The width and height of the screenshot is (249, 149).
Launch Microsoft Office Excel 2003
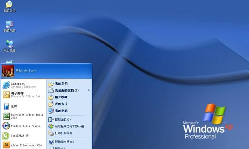[24, 116]
